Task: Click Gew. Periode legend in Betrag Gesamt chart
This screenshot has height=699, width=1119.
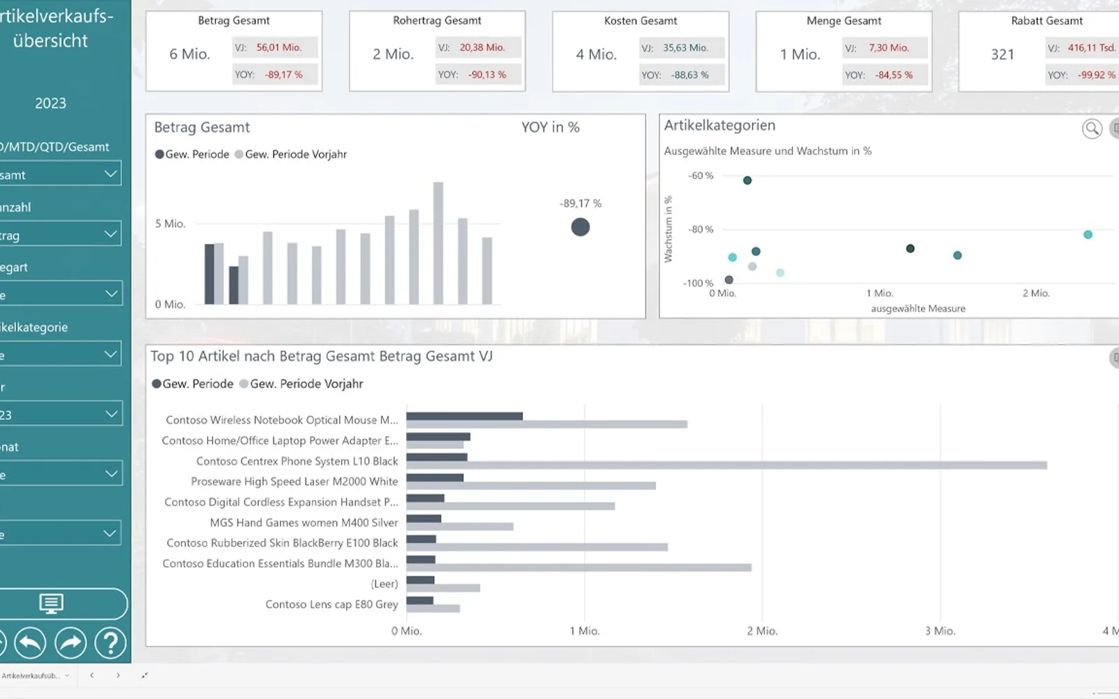Action: pos(192,154)
